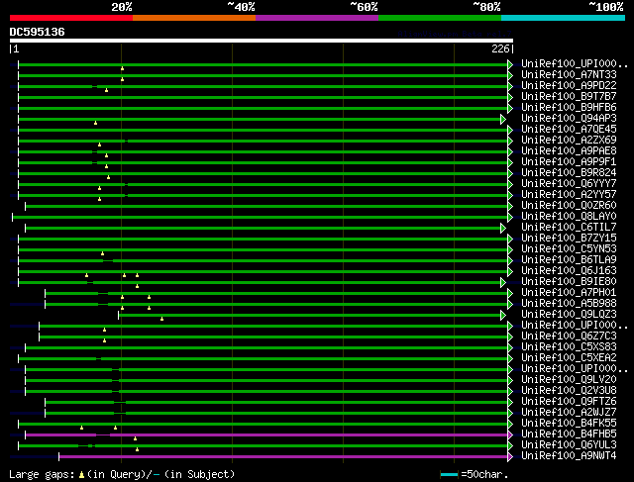The height and width of the screenshot is (482, 634).
Task: Open the UniRef100_A7NT33 hit label
Action: 569,75
